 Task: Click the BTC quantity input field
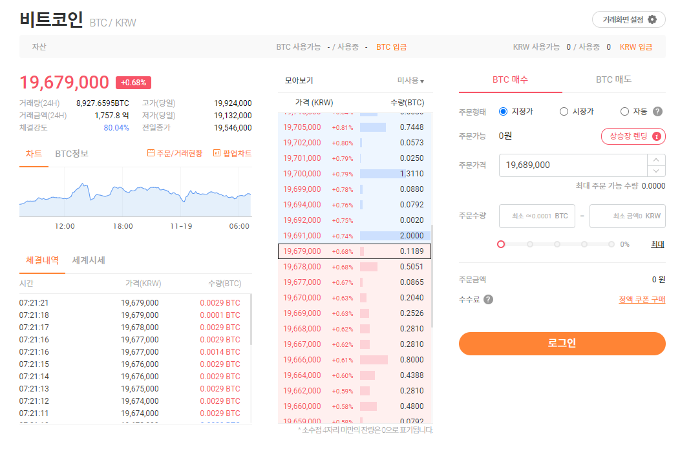pos(537,216)
